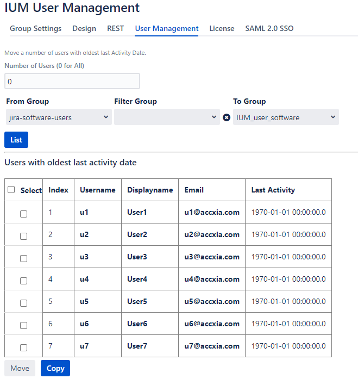This screenshot has height=385, width=358.
Task: Open the SAML 2.0 SSO tab
Action: click(269, 28)
